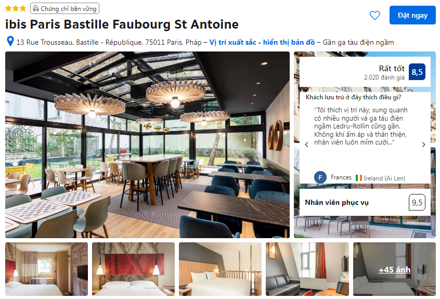The height and width of the screenshot is (299, 440).
Task: Open grey sofa room thumbnail
Action: [307, 269]
